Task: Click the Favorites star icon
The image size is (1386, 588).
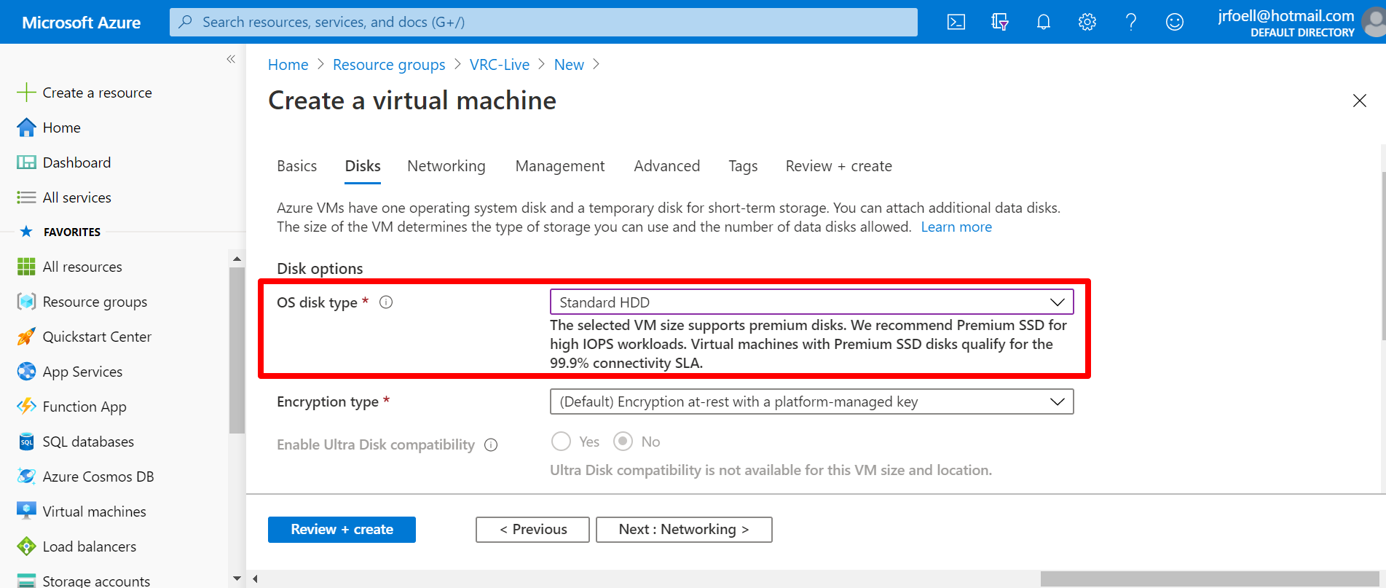Action: [26, 232]
